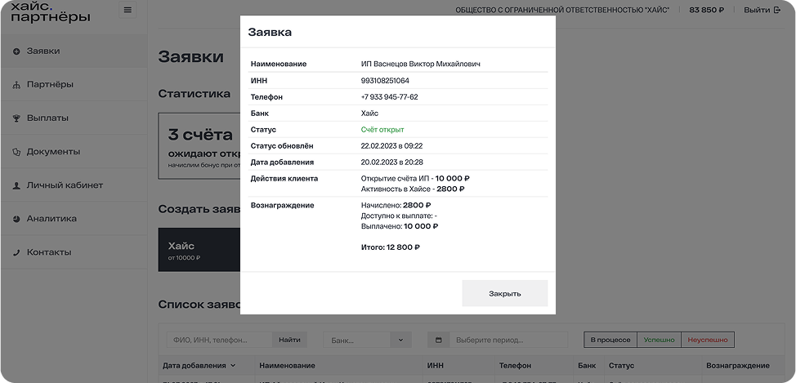Click the person icon for Личный кабинет

(16, 185)
